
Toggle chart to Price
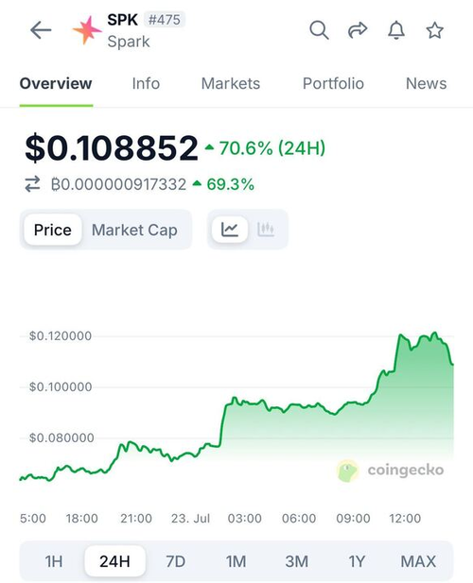52,230
